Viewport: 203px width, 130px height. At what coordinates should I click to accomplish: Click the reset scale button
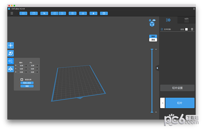(27, 86)
